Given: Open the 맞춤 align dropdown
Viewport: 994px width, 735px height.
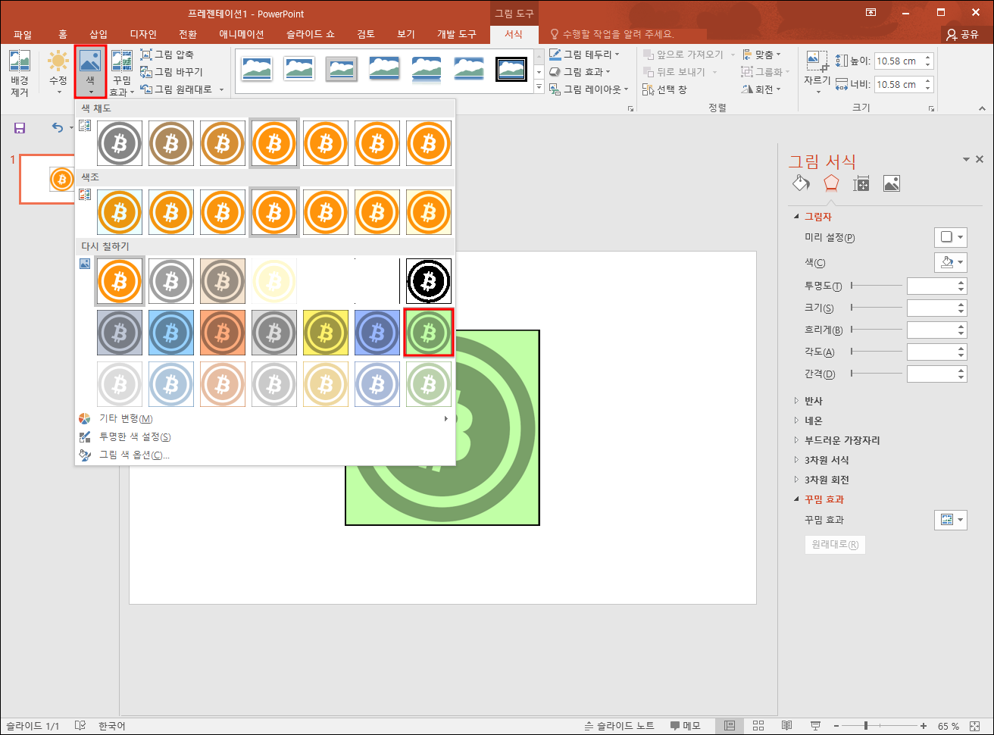Looking at the screenshot, I should tap(761, 55).
